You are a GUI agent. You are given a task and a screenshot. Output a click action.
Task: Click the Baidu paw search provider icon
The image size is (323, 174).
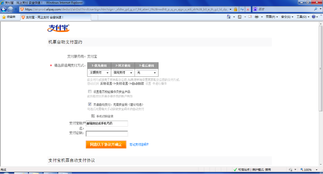pyautogui.click(x=255, y=9)
